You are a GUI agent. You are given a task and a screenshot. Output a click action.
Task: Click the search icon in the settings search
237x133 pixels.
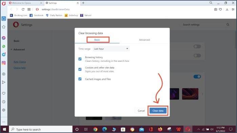228,25
